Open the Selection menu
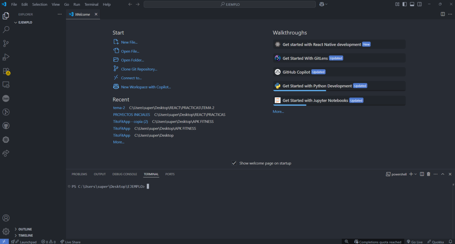Viewport: 455px width, 244px height. click(39, 4)
